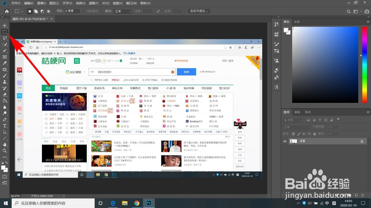The height and width of the screenshot is (208, 371).
Task: Click inside the color picker field
Action: 325,65
